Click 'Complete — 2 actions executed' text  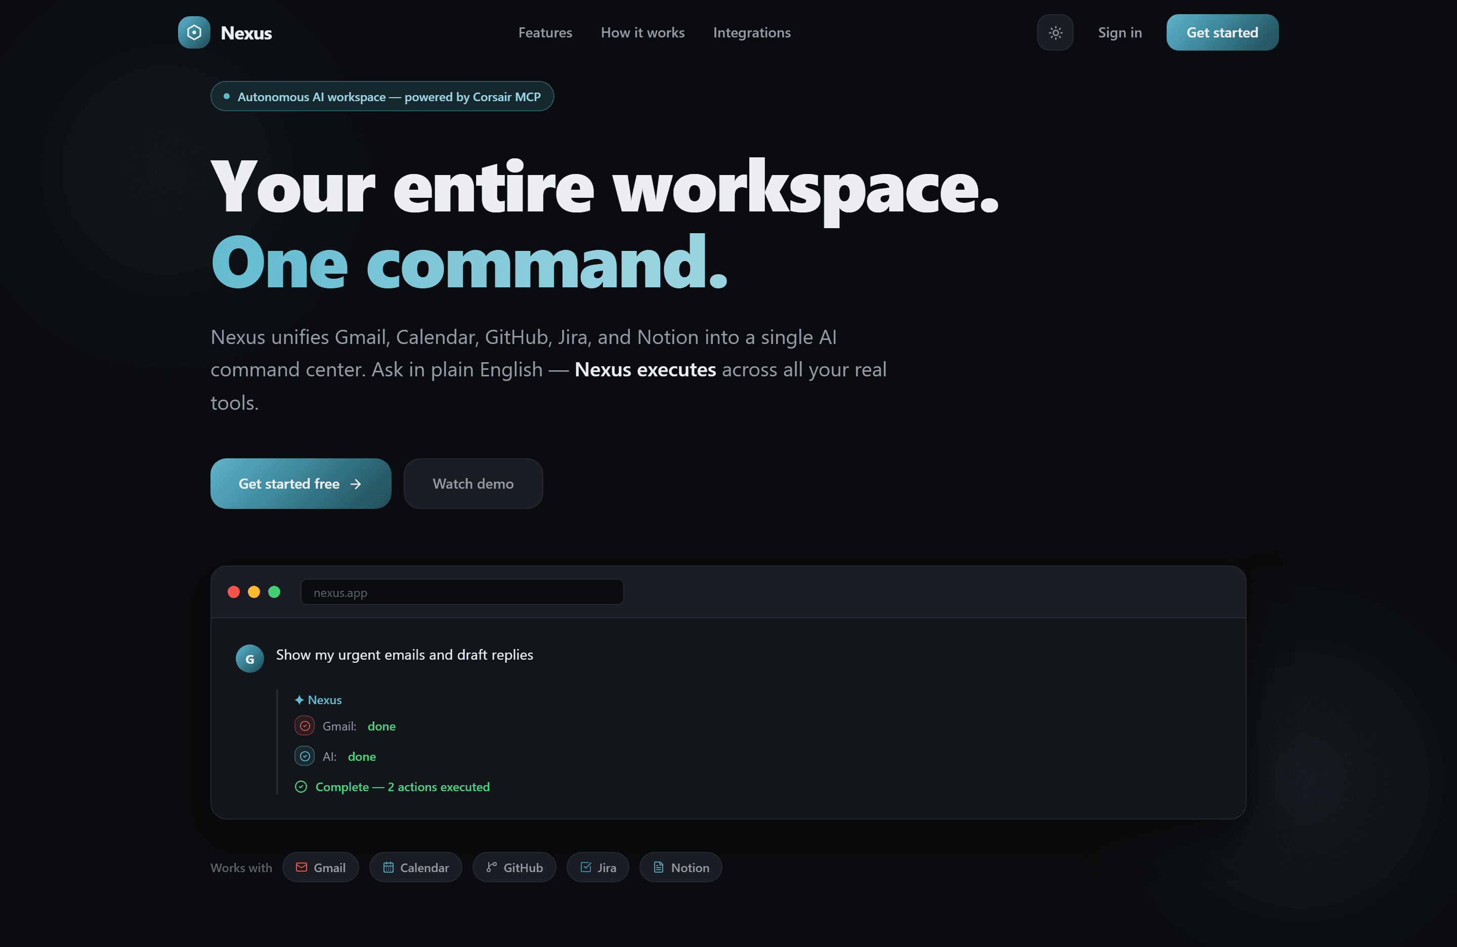402,787
